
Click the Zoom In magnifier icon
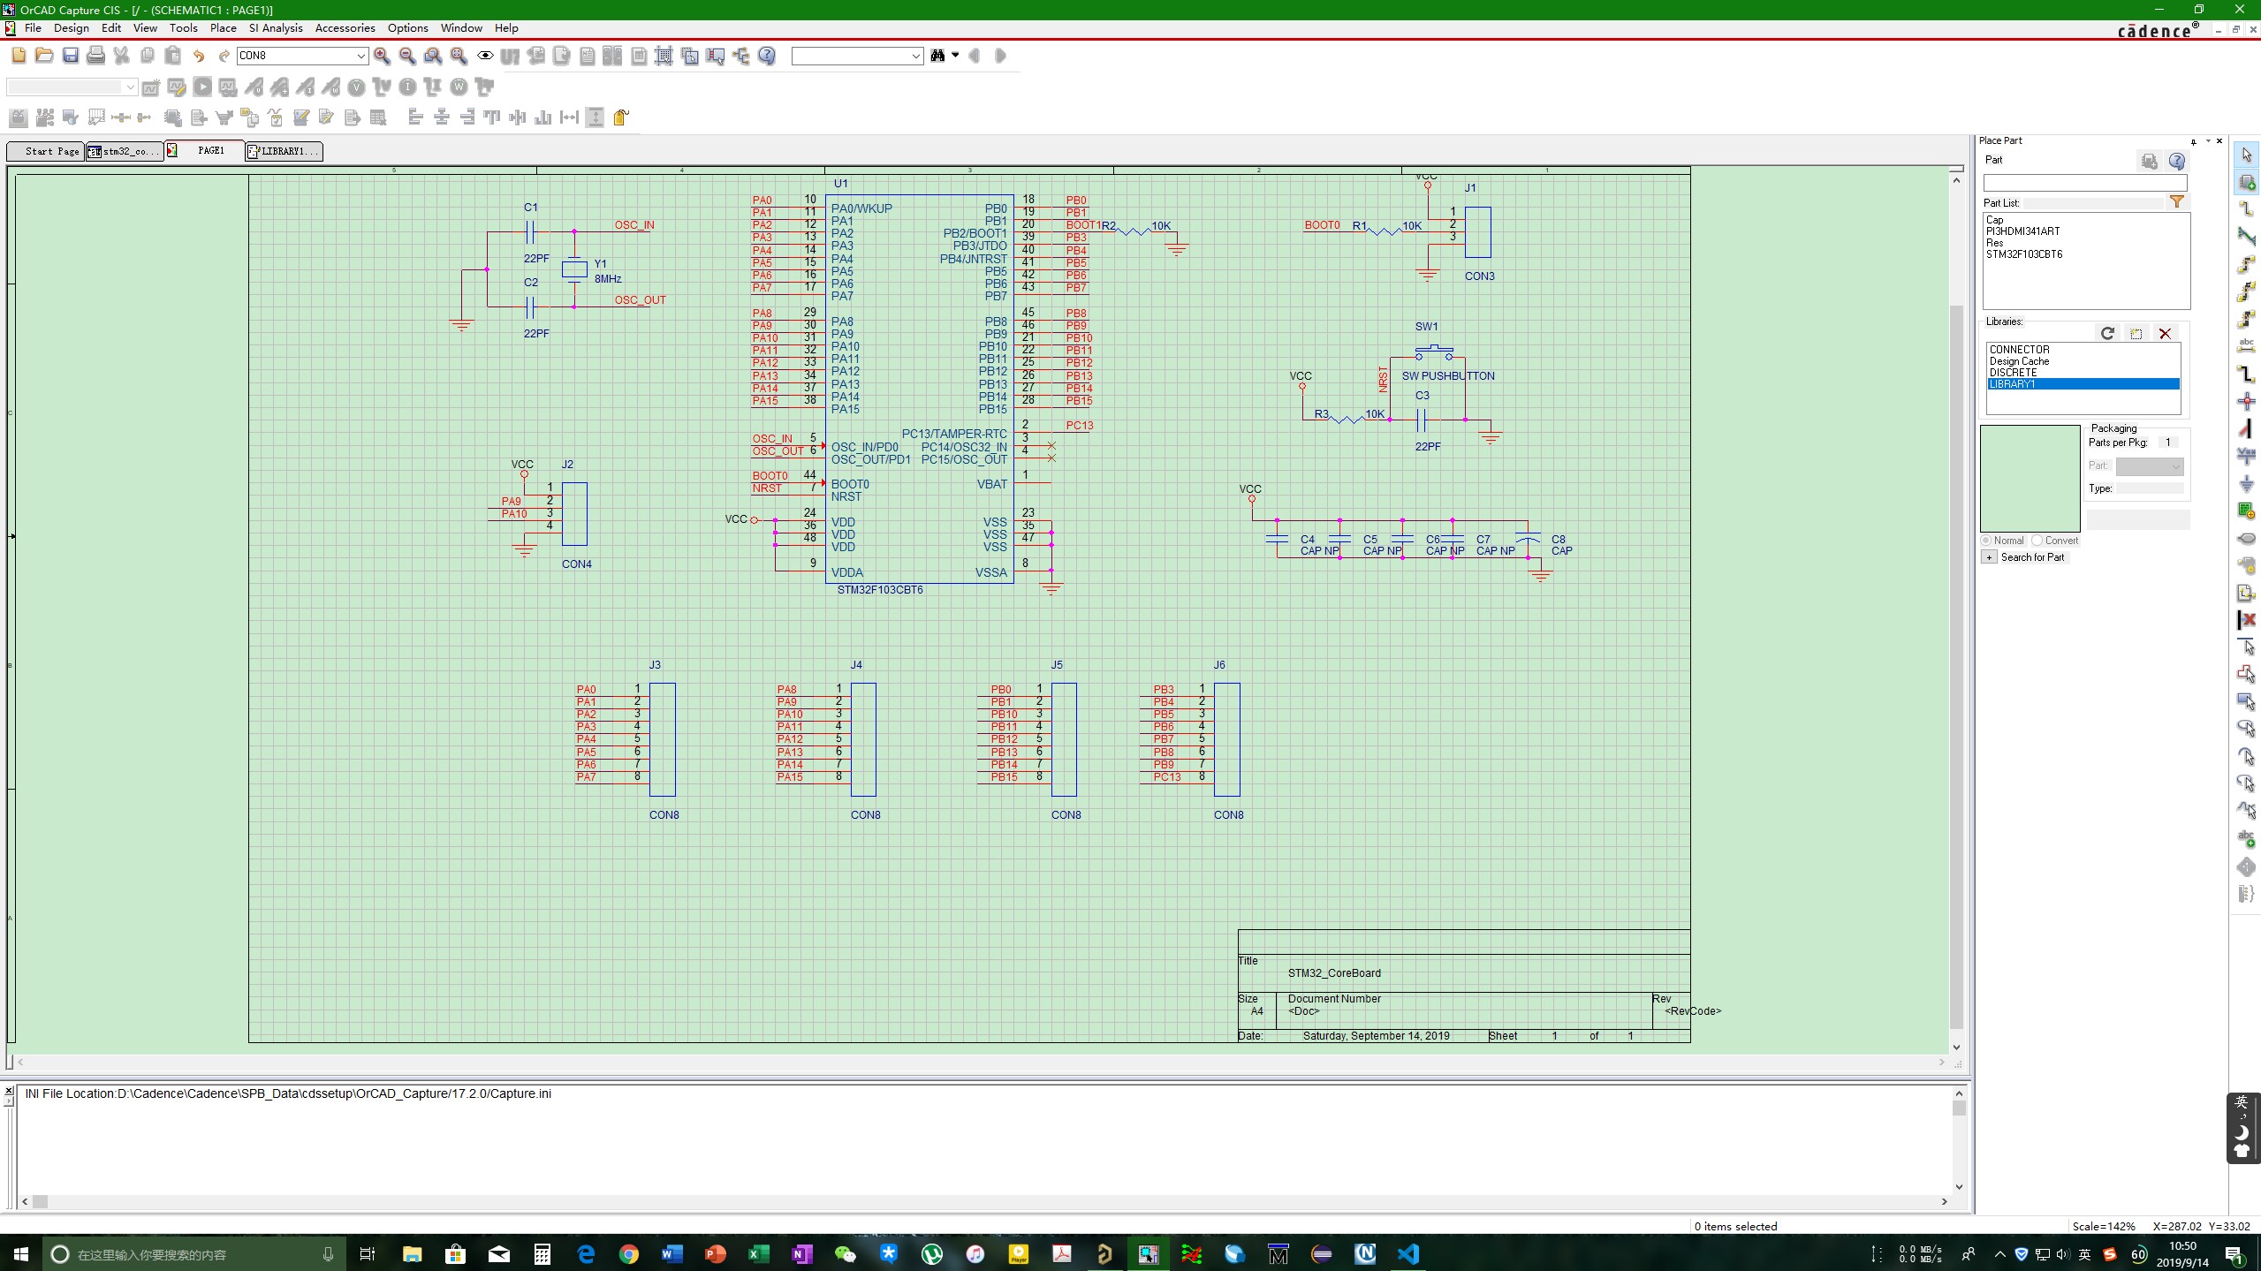click(x=382, y=56)
